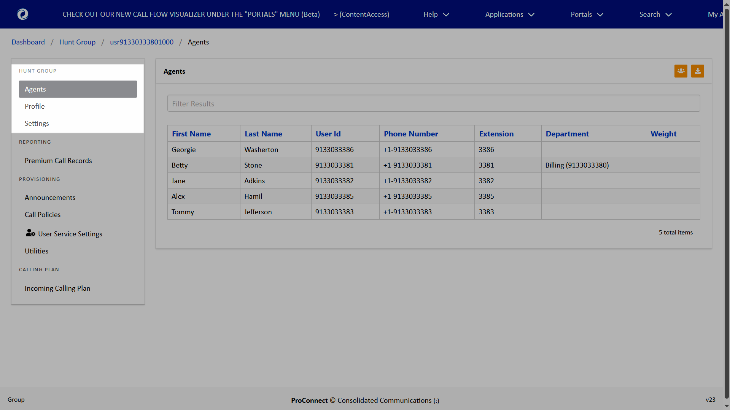The width and height of the screenshot is (730, 410).
Task: Open Hunt Group breadcrumb link
Action: tap(77, 42)
